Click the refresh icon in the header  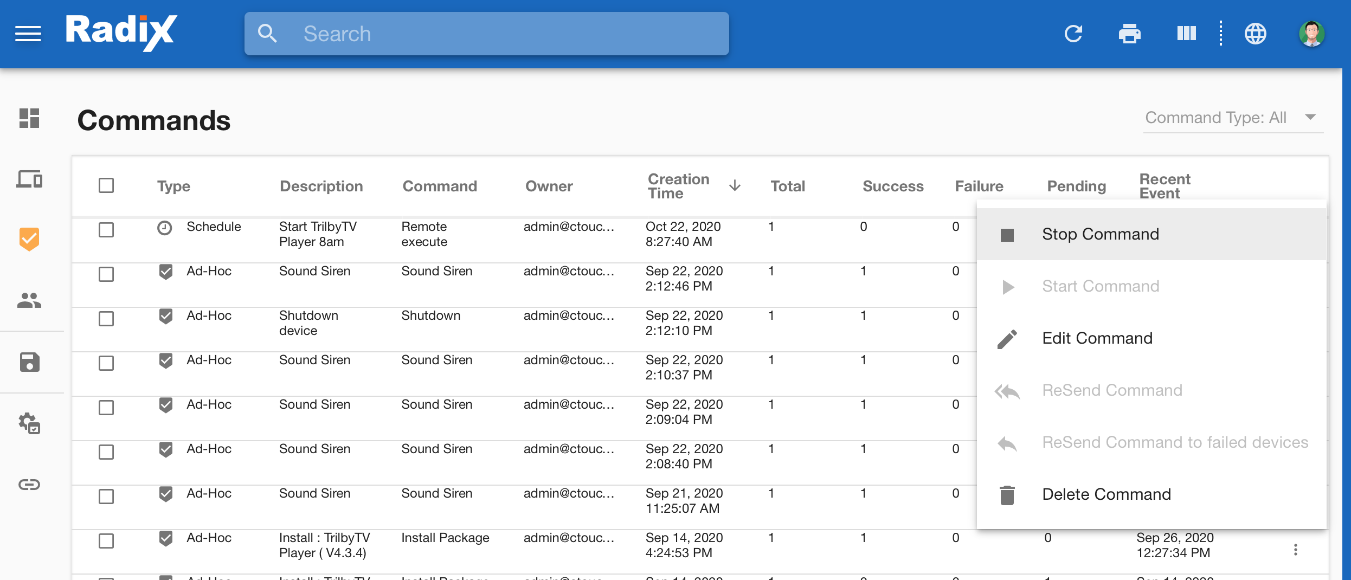[1073, 34]
